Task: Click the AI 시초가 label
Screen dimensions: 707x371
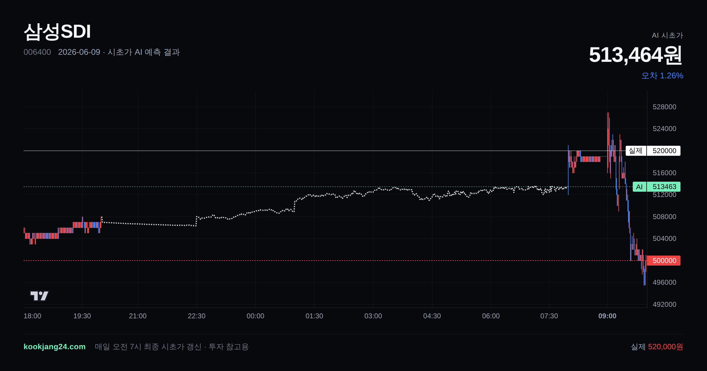Action: tap(667, 35)
